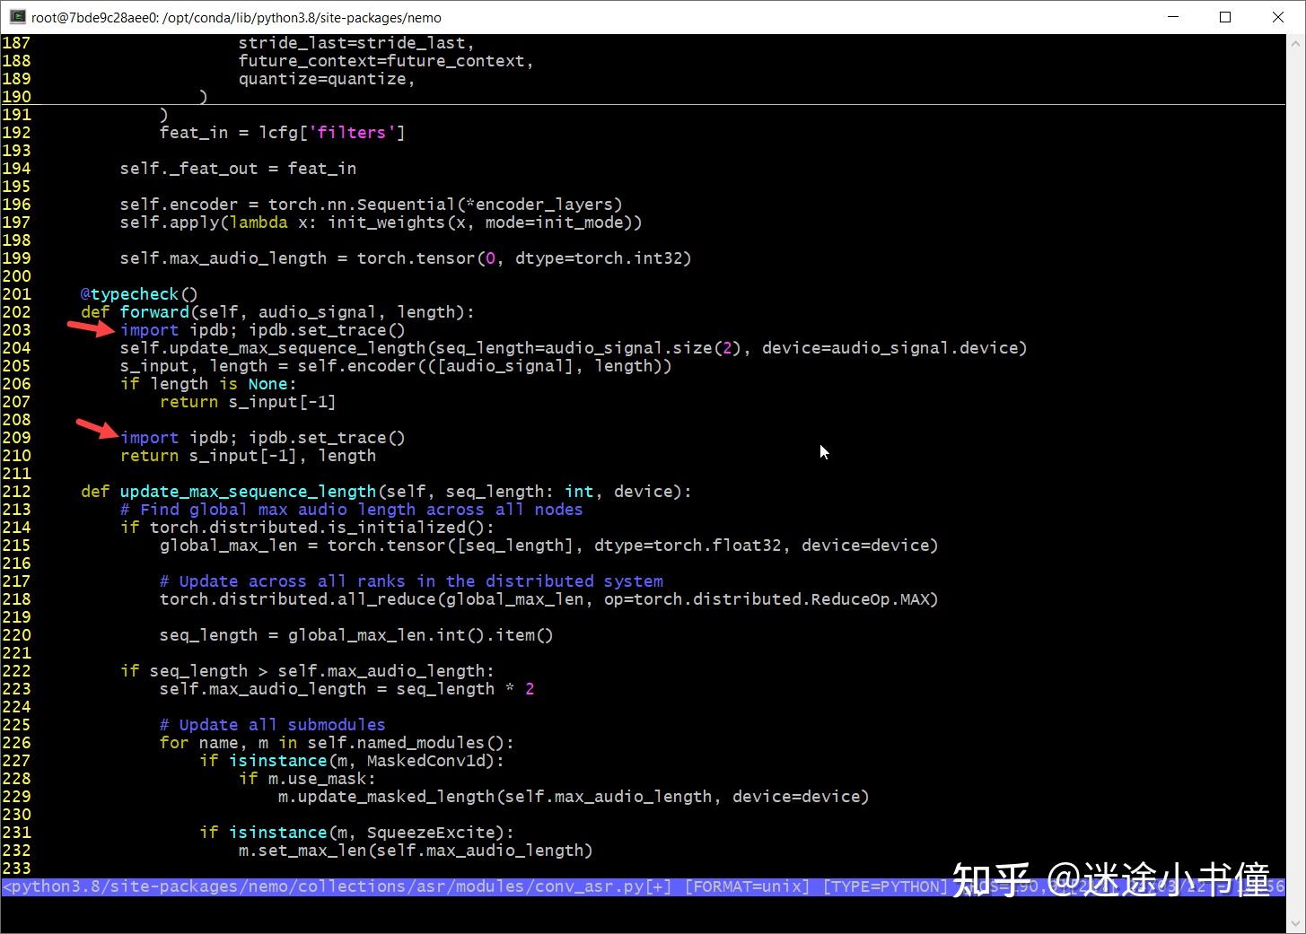
Task: Click 'torch.distributed.all_reduce' line
Action: coord(549,599)
